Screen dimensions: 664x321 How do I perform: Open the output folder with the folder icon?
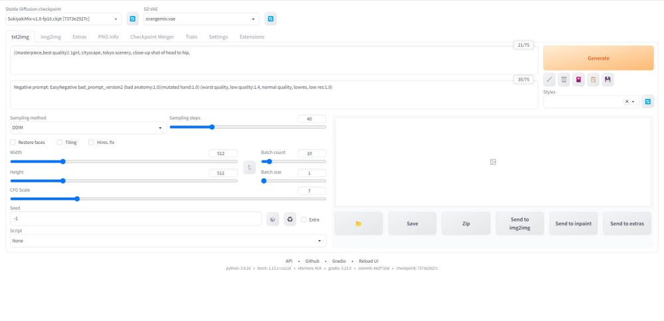[x=359, y=224]
